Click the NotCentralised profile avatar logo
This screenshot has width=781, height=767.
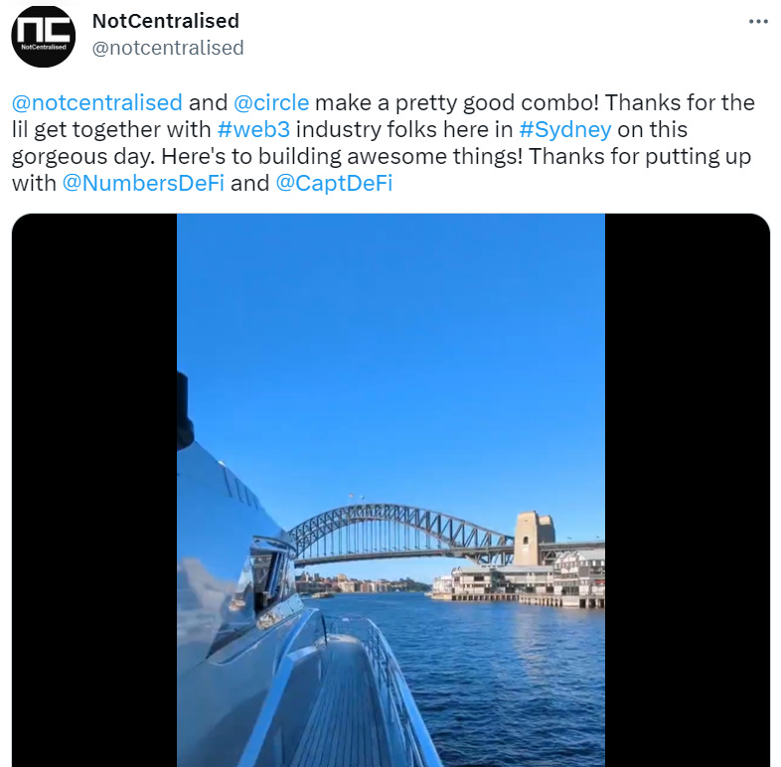(x=44, y=37)
